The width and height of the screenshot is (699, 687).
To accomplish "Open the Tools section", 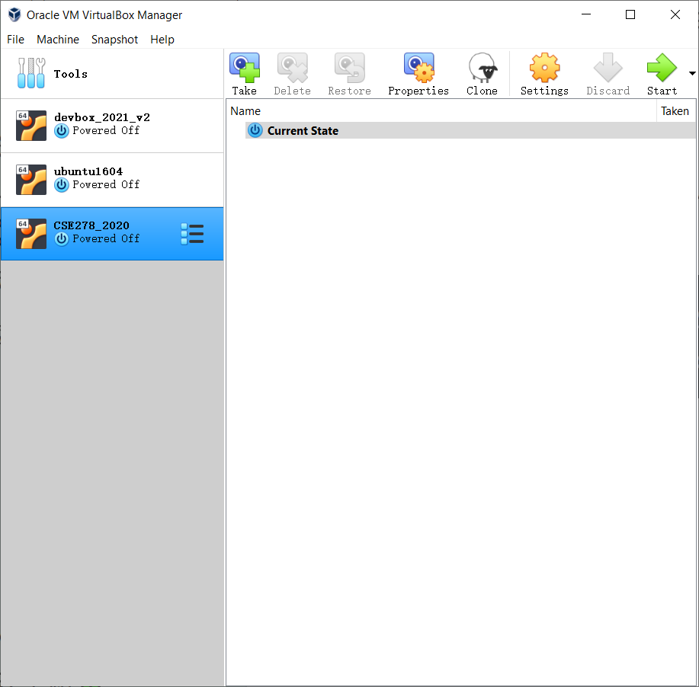I will pos(112,74).
